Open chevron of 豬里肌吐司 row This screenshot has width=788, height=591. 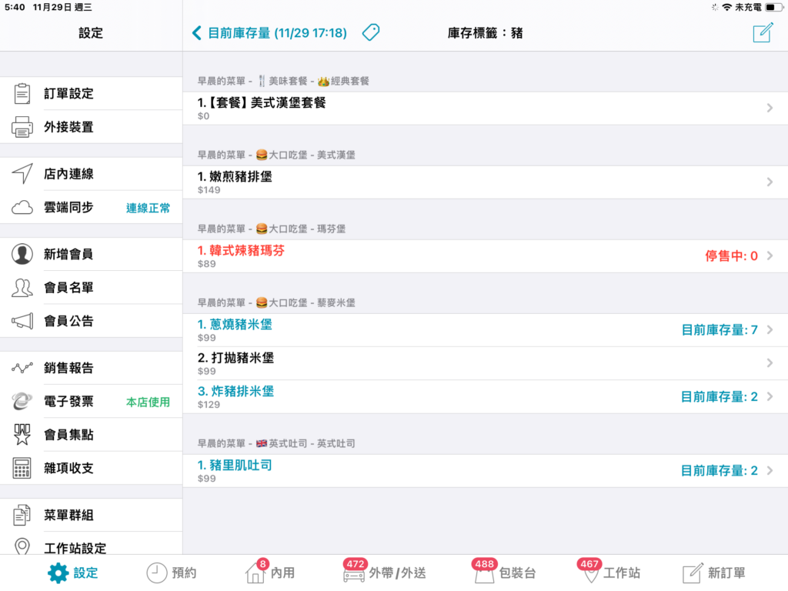click(770, 470)
